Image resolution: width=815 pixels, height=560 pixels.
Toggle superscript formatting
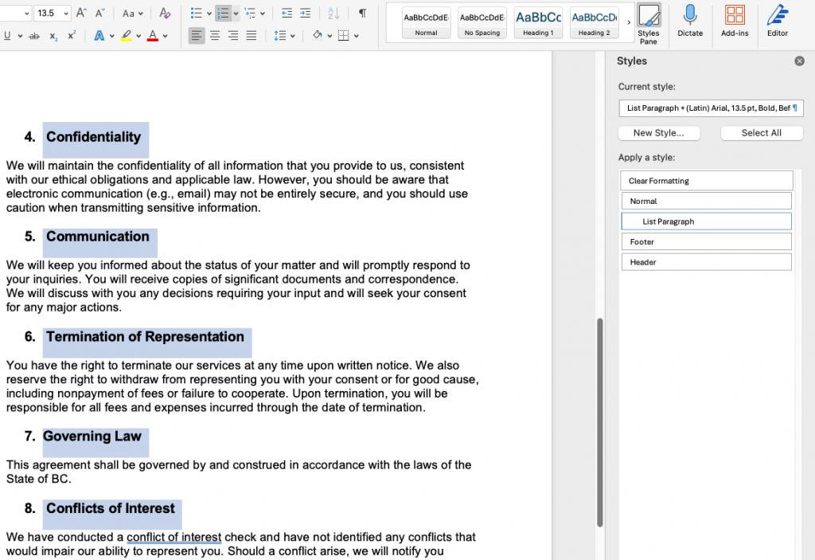(71, 35)
